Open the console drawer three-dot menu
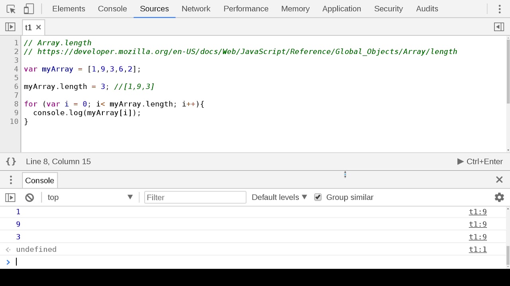 coord(11,180)
